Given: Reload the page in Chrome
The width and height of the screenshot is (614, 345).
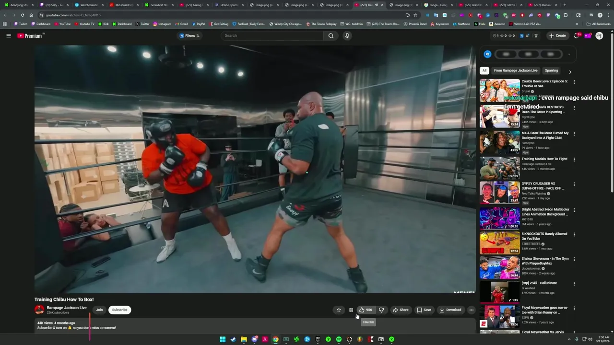Looking at the screenshot, I should 22,15.
